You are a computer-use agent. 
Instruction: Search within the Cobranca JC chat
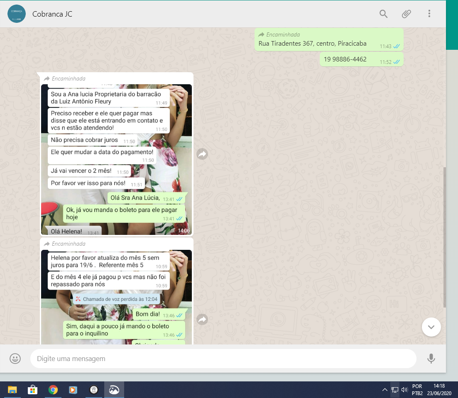coord(383,14)
